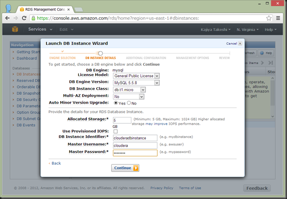Select Additional Configuration wizard step

coord(146,58)
